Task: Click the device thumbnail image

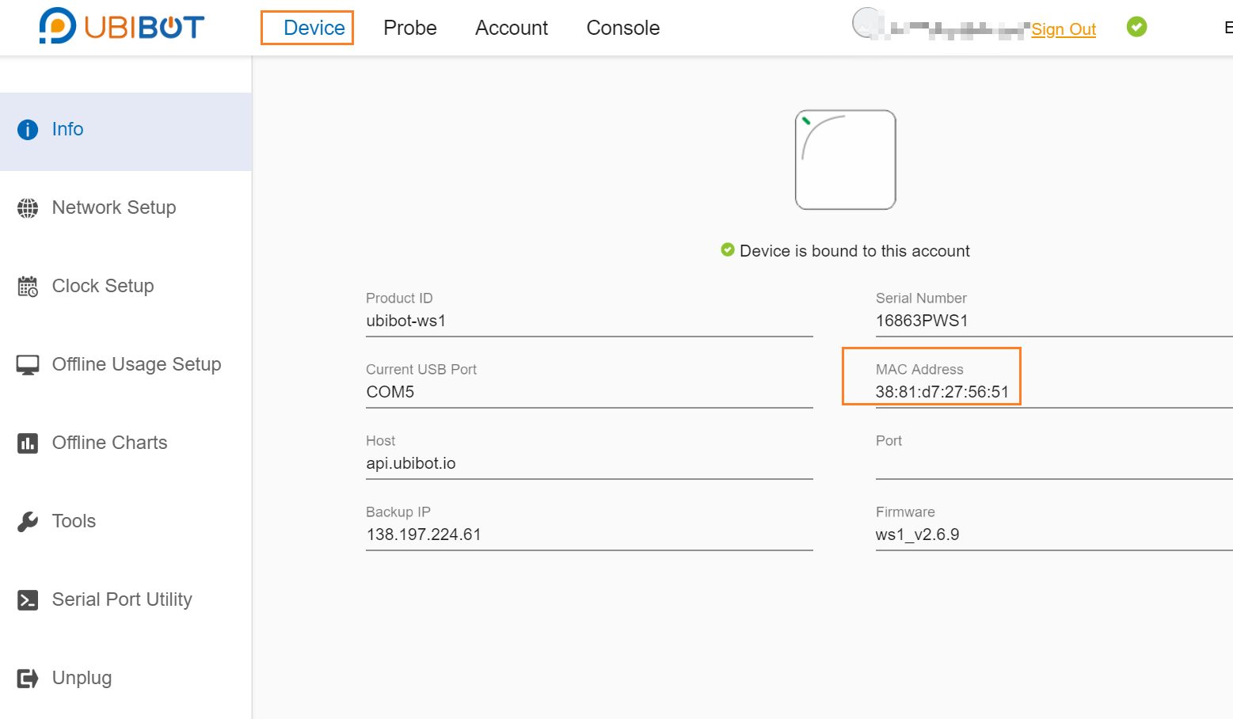Action: click(x=846, y=160)
